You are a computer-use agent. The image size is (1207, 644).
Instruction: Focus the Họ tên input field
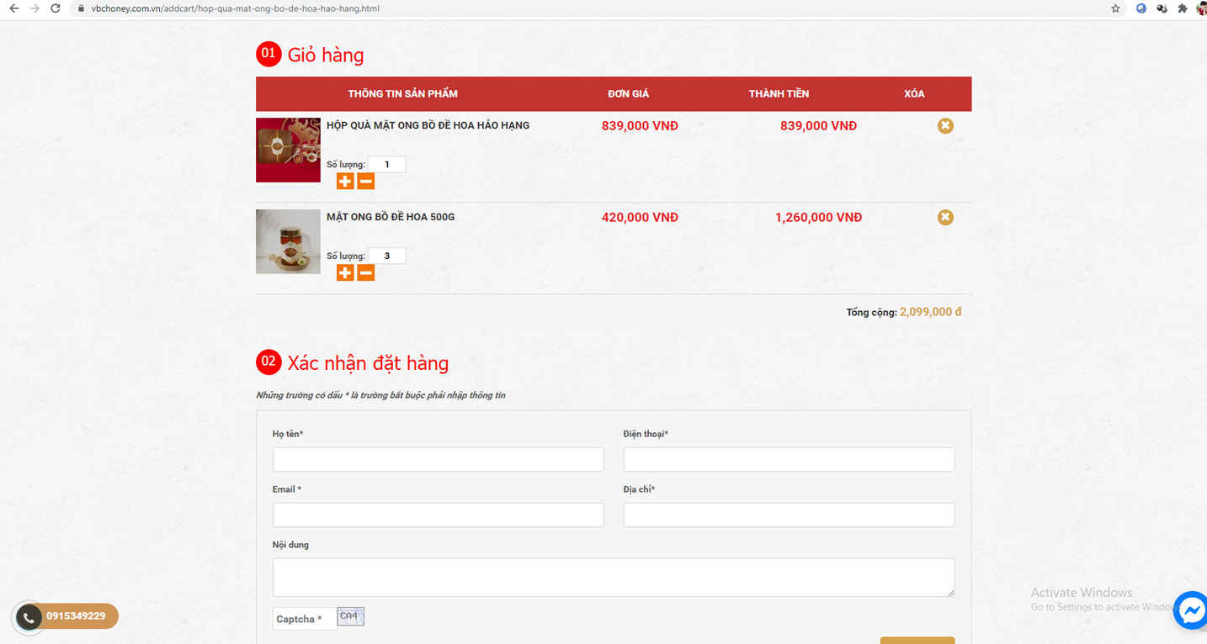(438, 459)
